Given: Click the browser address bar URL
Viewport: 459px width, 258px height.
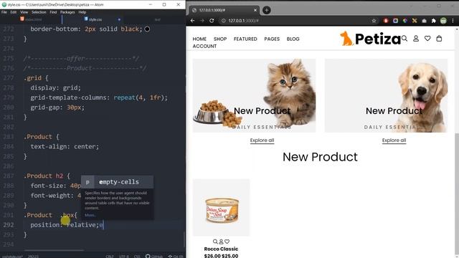Looking at the screenshot, I should pos(243,21).
